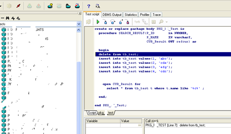Click the database icon with red X

[77, 6]
